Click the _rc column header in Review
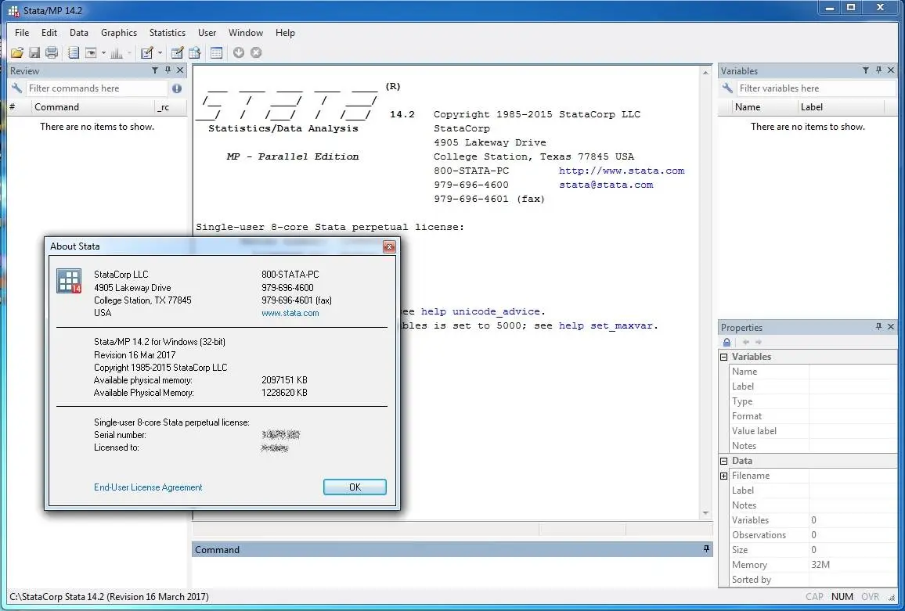 click(170, 106)
